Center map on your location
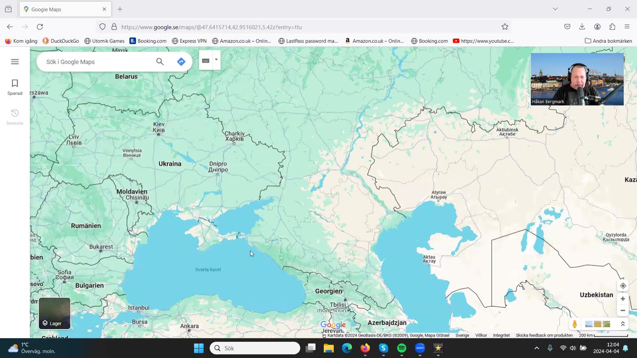Image resolution: width=637 pixels, height=358 pixels. (623, 285)
